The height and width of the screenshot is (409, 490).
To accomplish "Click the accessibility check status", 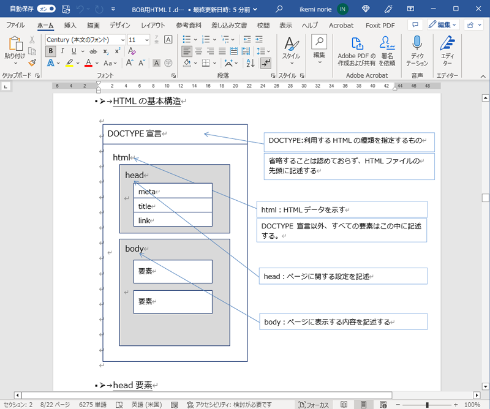I will tap(229, 405).
